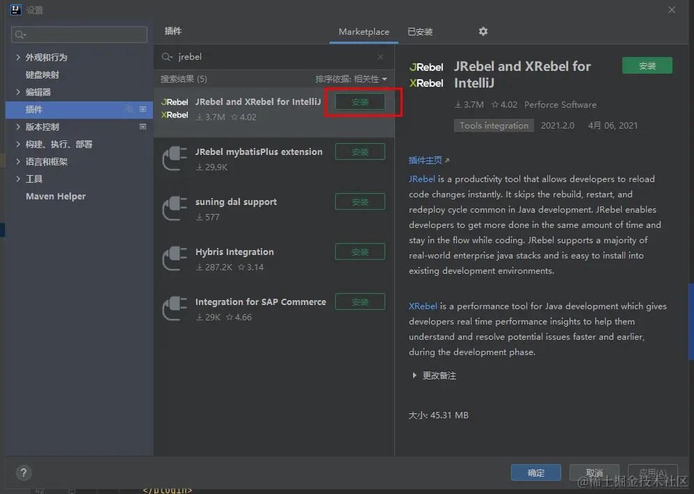Switch to 已安装 tab
Viewport: 694px width, 494px height.
coord(420,32)
